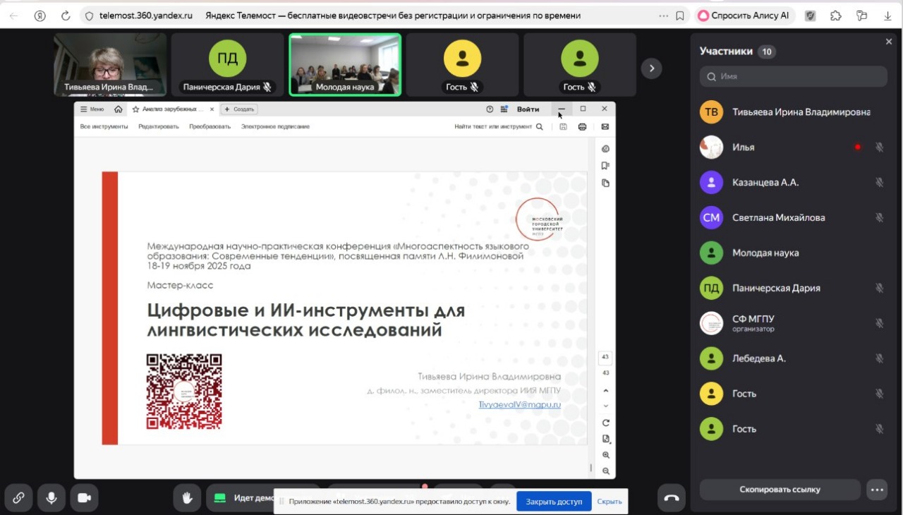Toggle the microphone in bottom toolbar

[x=51, y=497]
